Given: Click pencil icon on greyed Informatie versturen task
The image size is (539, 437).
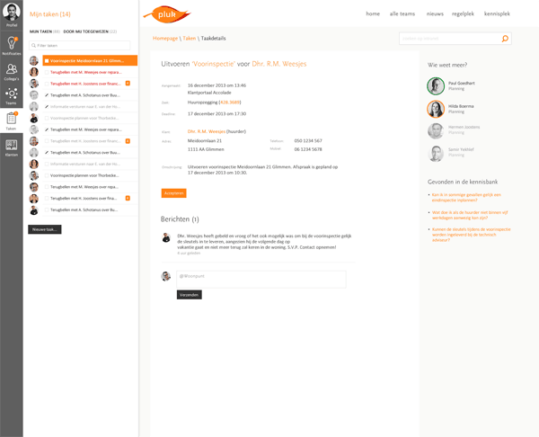Looking at the screenshot, I should [x=47, y=107].
